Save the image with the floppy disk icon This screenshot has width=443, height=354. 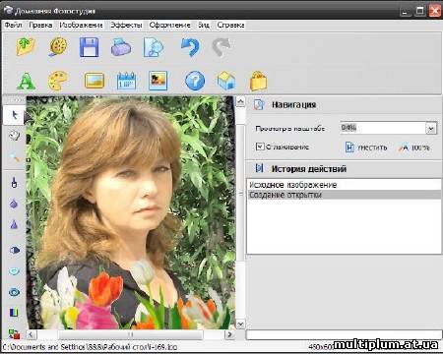(89, 47)
